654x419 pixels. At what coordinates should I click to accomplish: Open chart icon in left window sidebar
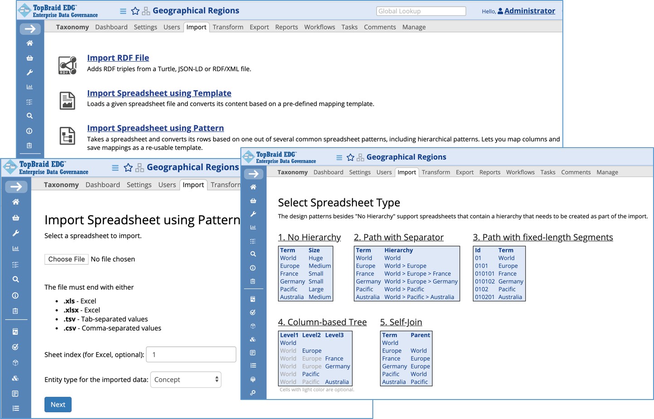15,248
